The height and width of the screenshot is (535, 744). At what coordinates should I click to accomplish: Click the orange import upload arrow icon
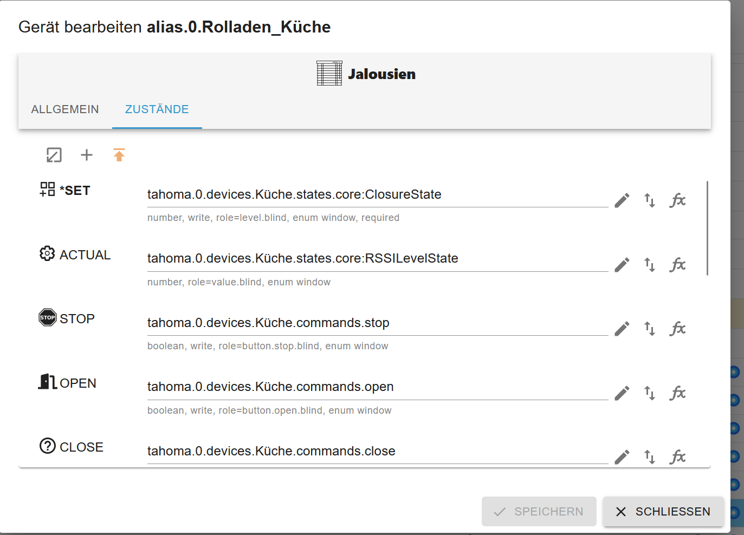(x=119, y=155)
